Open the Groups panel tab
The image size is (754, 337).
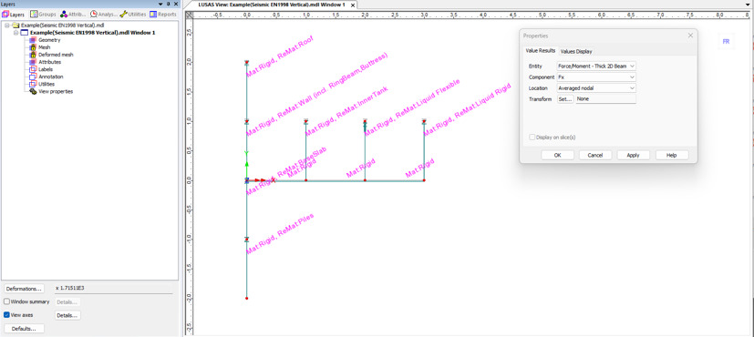point(43,15)
